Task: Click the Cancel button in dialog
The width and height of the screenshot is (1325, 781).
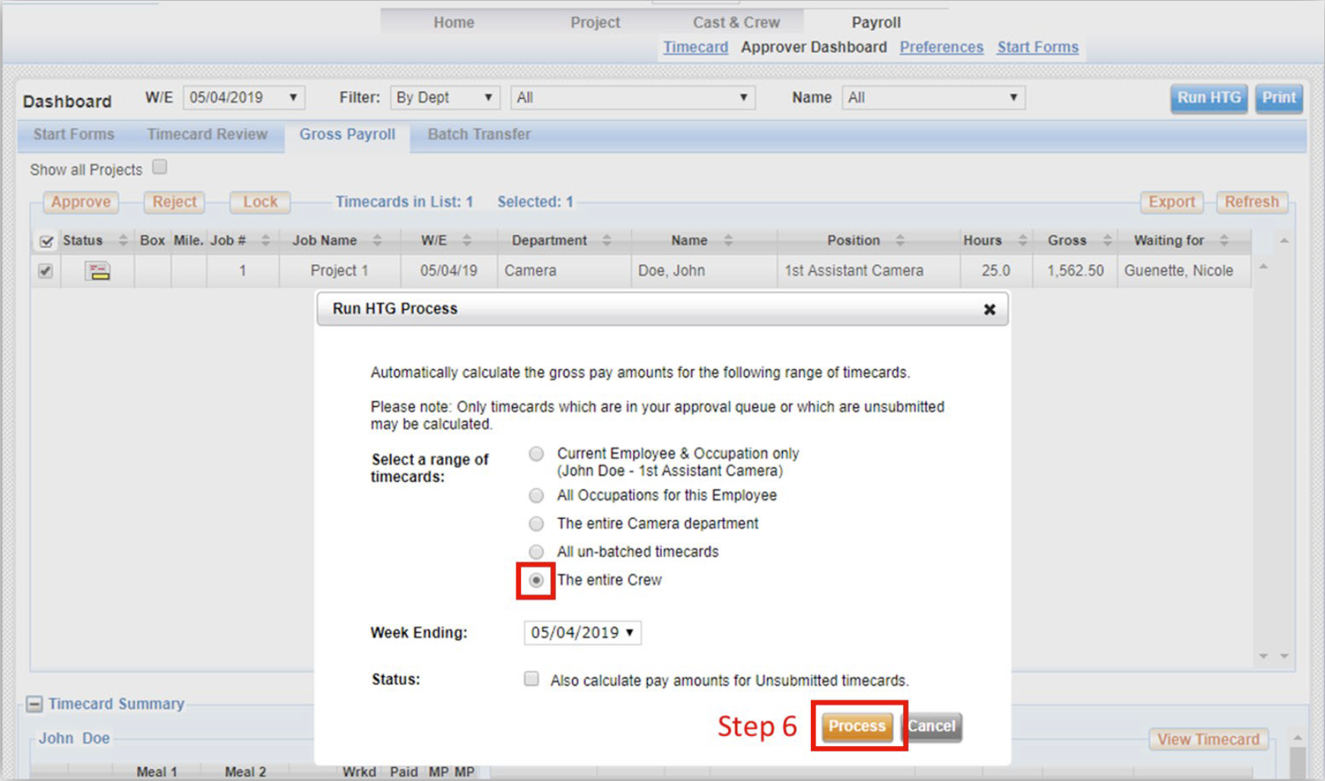Action: (x=931, y=726)
